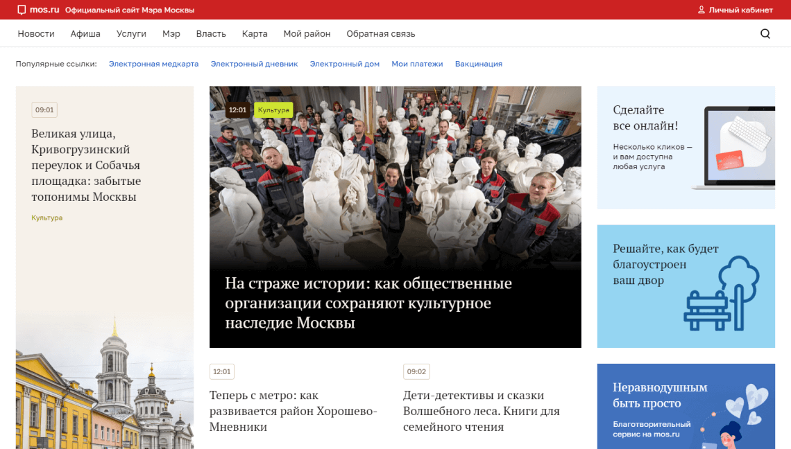Image resolution: width=791 pixels, height=449 pixels.
Task: Click the laptop illustration in online services banner
Action: pyautogui.click(x=738, y=148)
